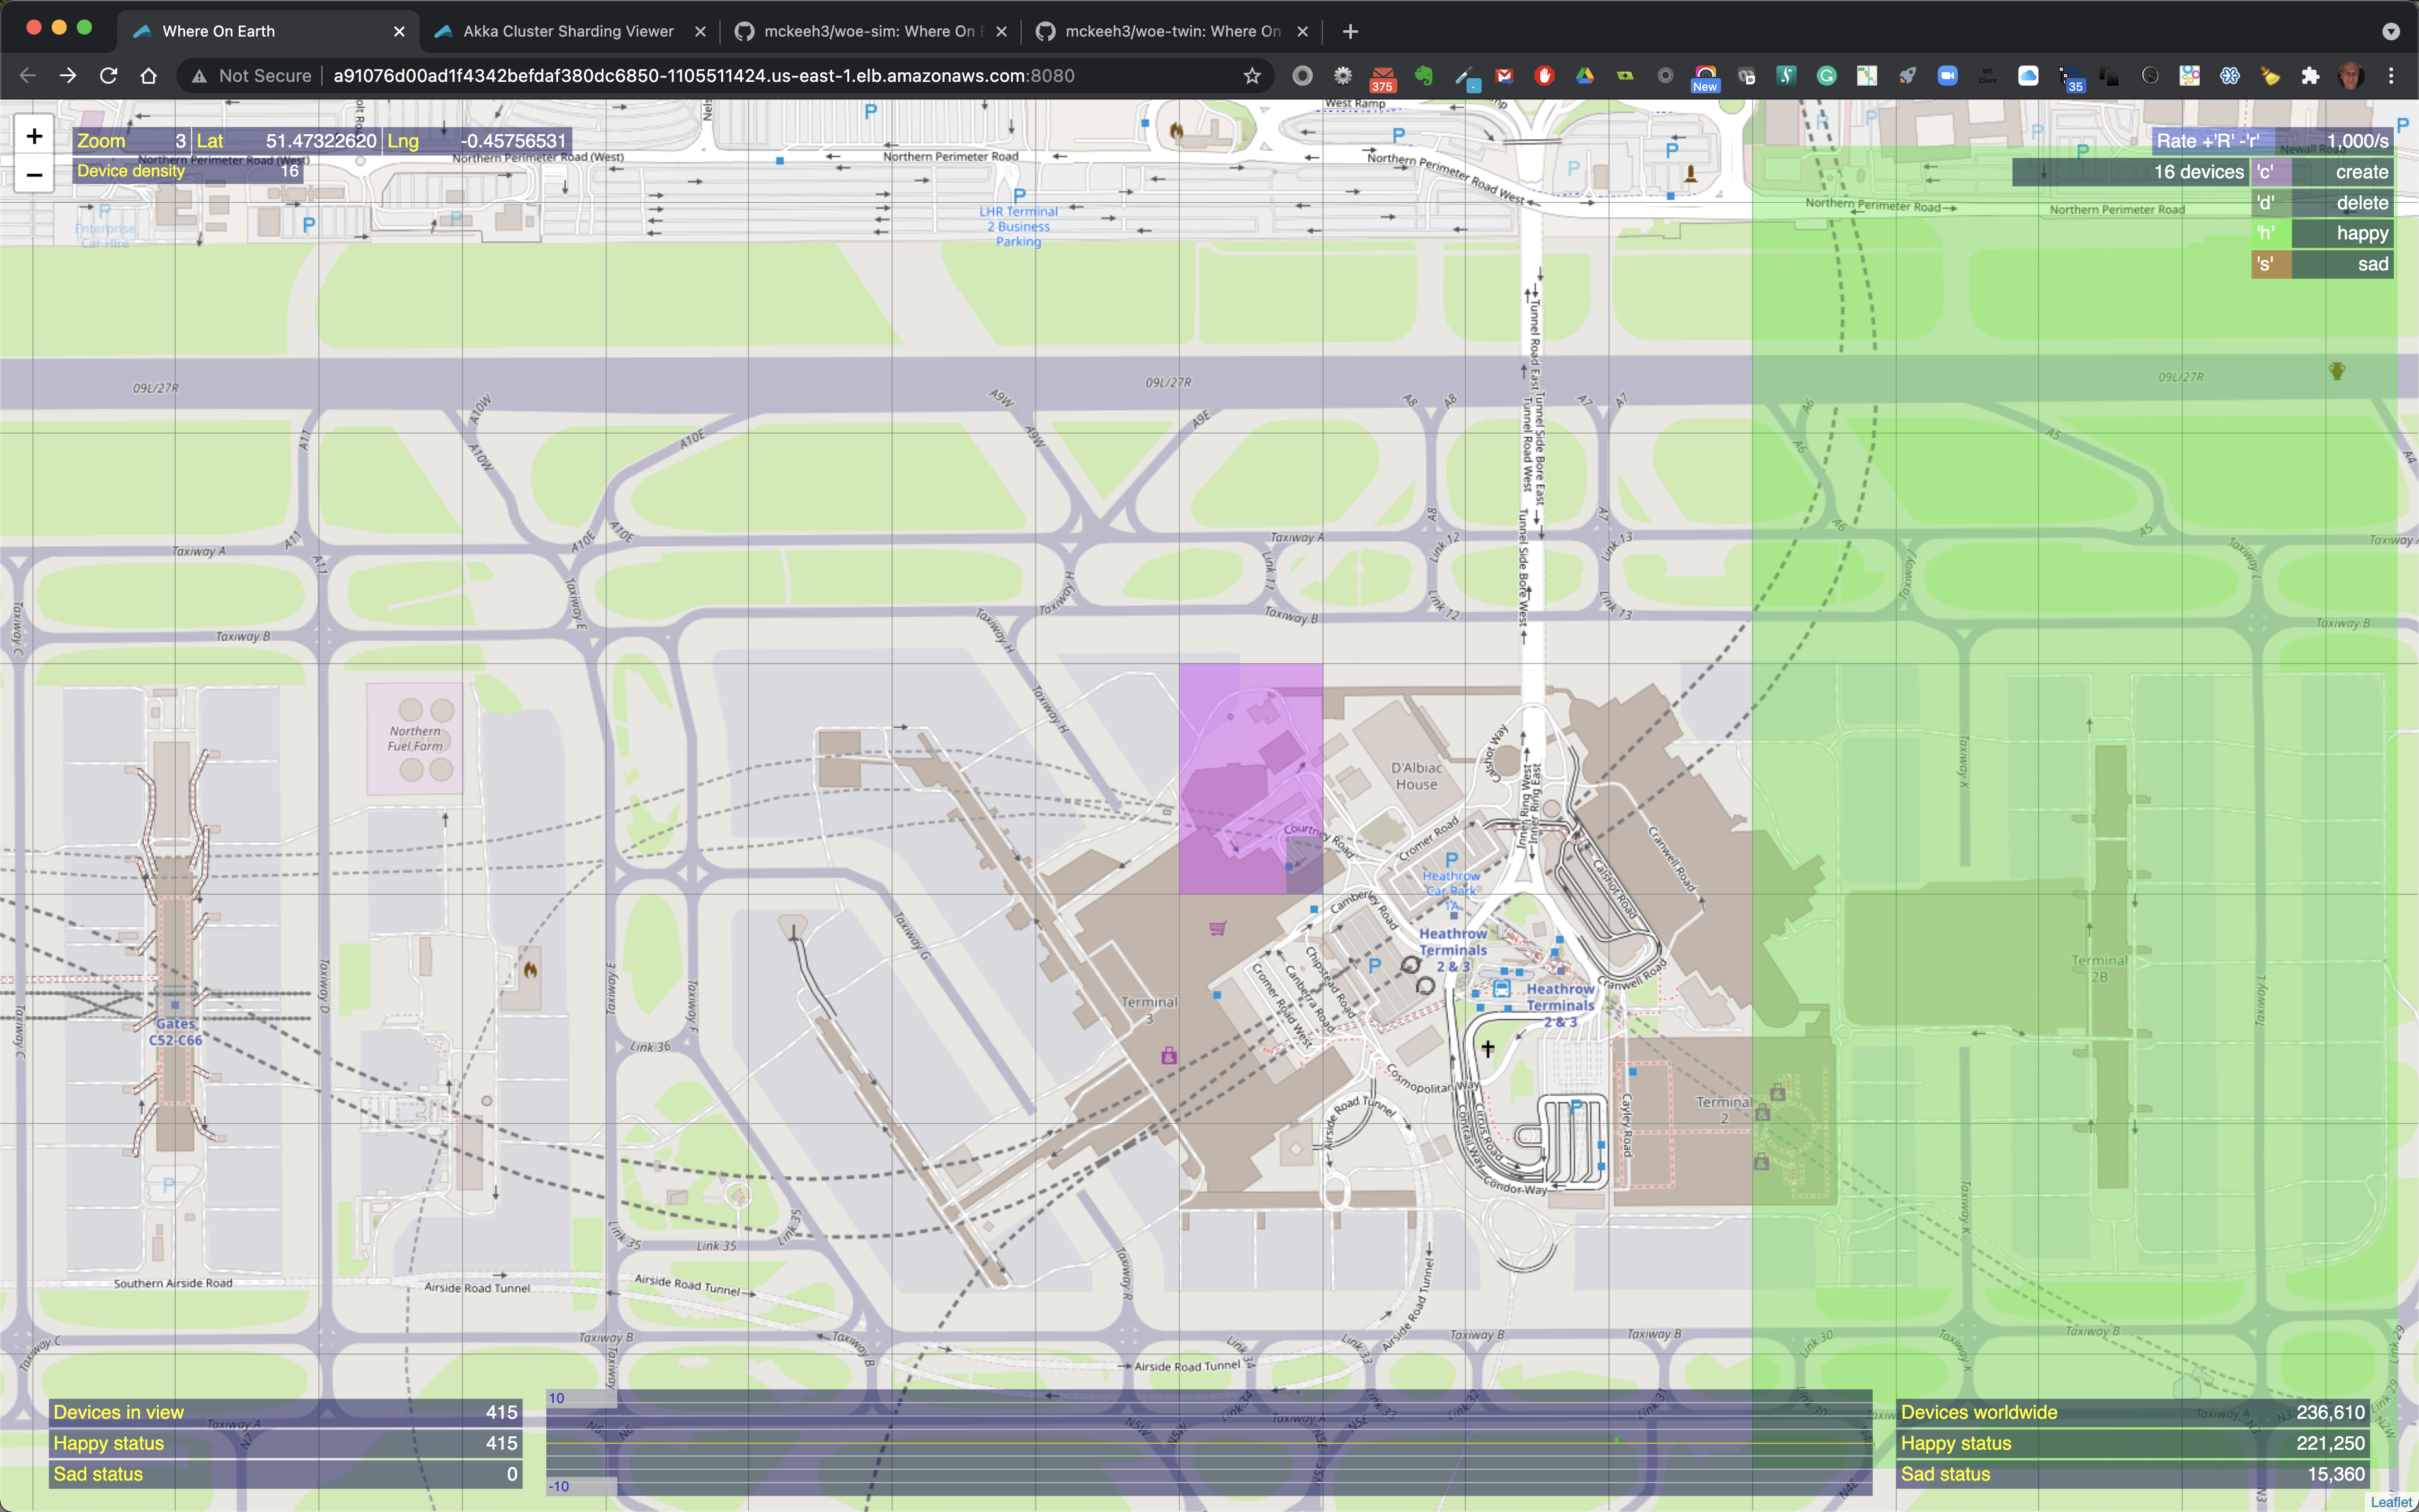The height and width of the screenshot is (1512, 2419).
Task: Open the Zoom extension icon
Action: 1947,76
